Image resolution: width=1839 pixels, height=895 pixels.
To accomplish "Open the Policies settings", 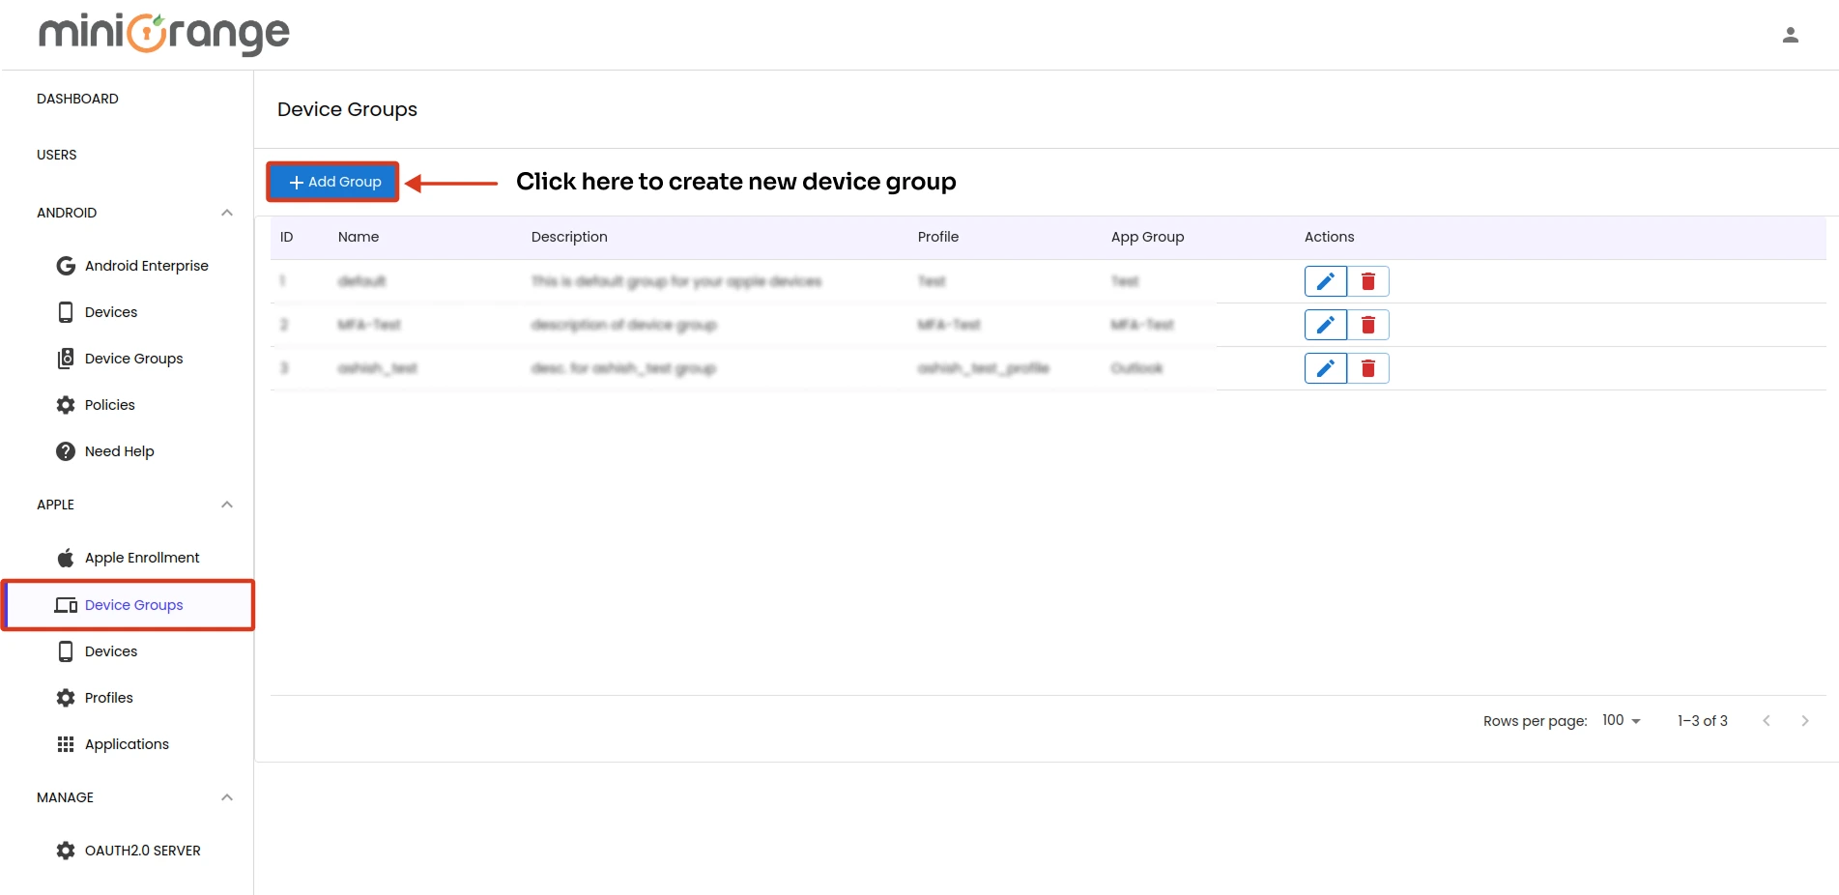I will 109,404.
